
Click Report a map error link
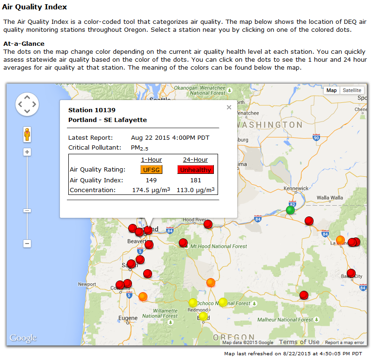(344, 343)
